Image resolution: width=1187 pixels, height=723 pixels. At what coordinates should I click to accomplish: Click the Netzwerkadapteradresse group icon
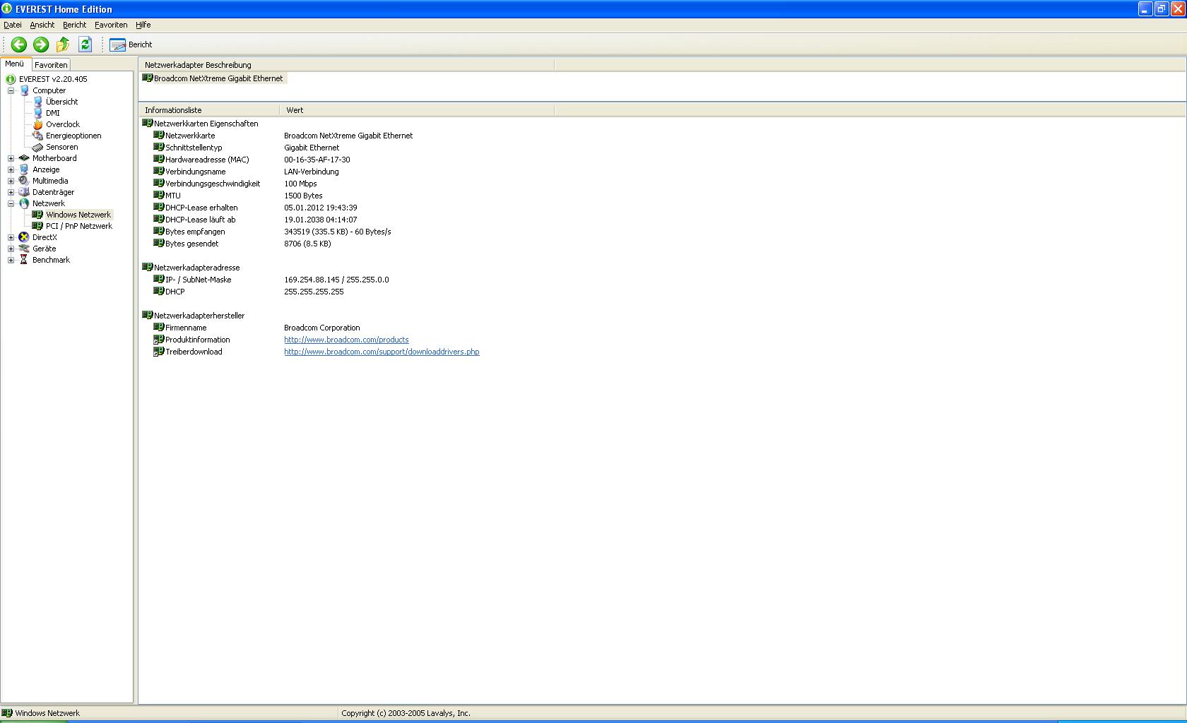tap(147, 267)
